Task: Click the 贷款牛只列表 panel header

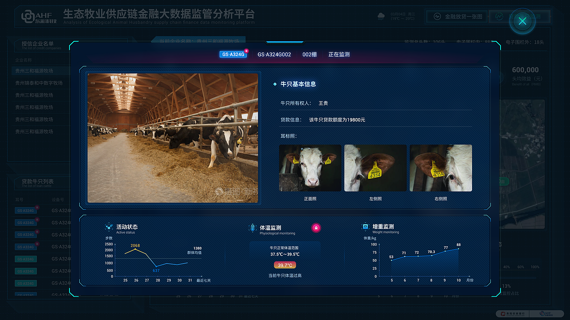Action: click(x=38, y=181)
